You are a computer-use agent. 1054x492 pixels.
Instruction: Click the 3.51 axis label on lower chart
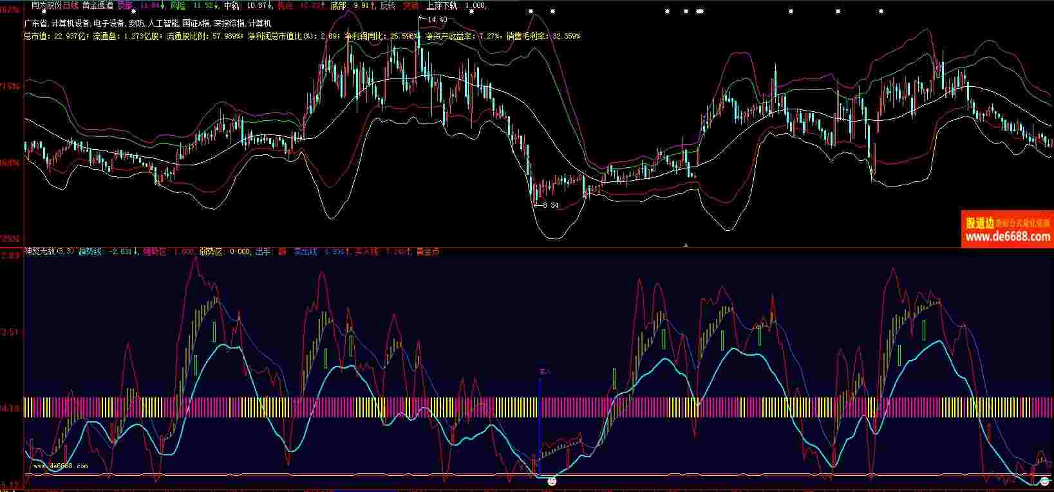[x=10, y=332]
